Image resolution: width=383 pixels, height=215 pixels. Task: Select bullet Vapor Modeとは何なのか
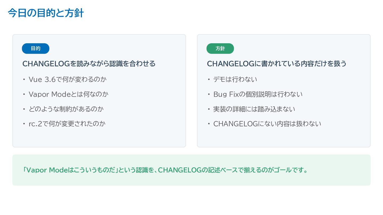click(68, 94)
